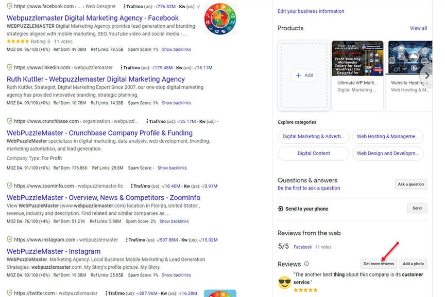Click the green shield icon beside linkedin.com URL
This screenshot has width=445, height=297.
pos(9,67)
